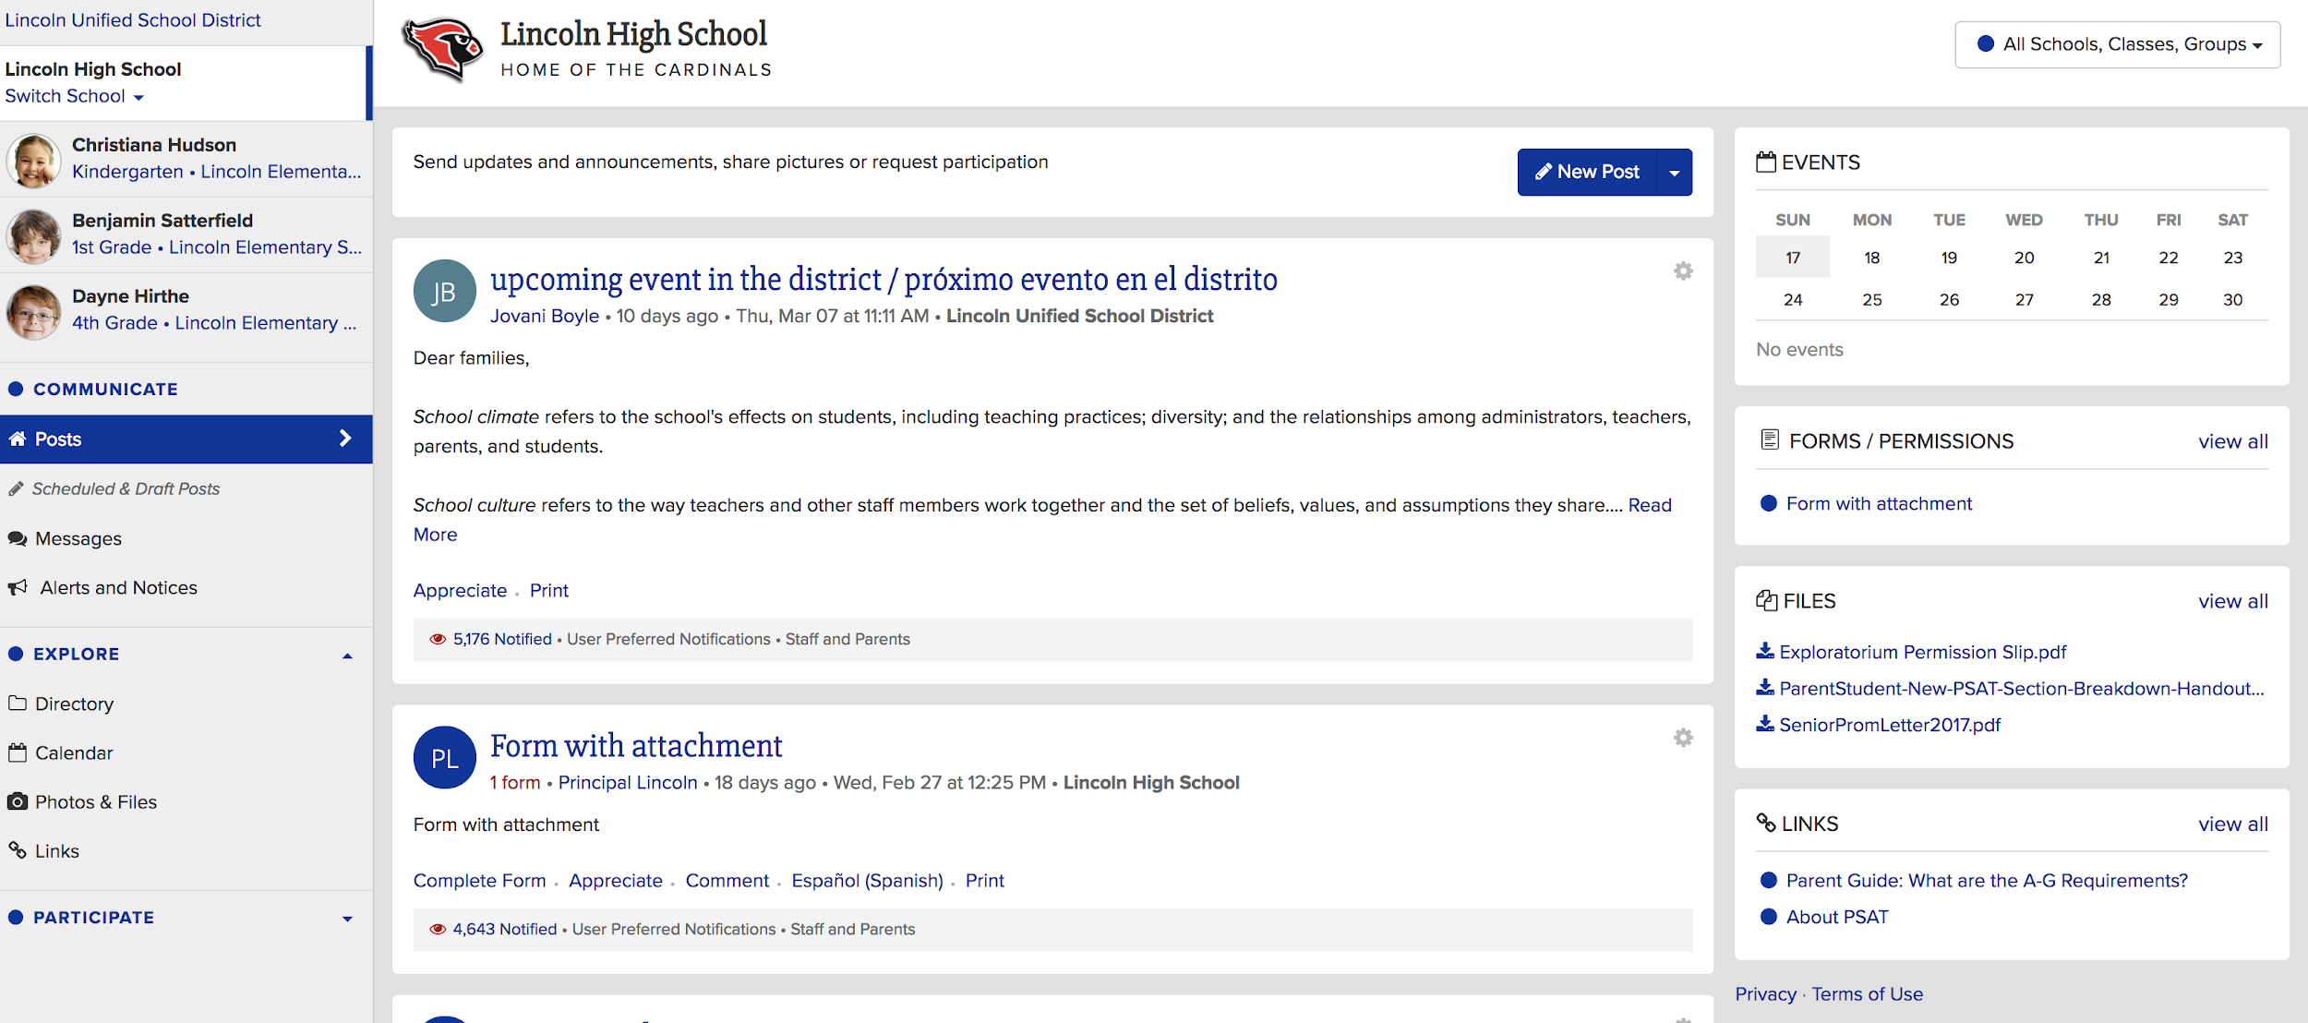
Task: Select day 20 in Events calendar
Action: (x=2024, y=258)
